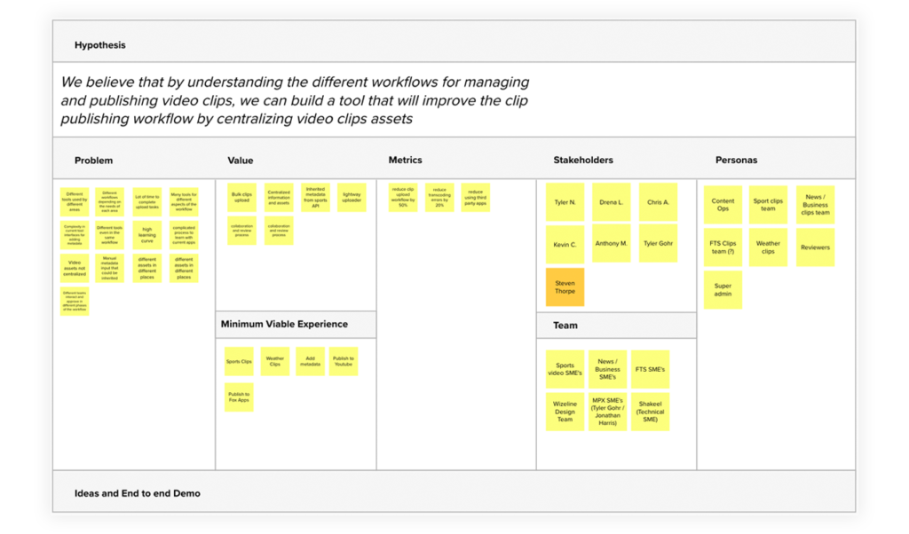
Task: Select the 'Bulk clips upload' value note
Action: [x=241, y=198]
